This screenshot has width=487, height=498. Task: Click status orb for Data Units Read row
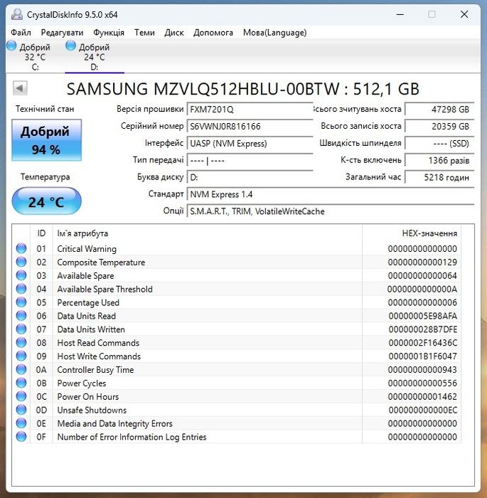pyautogui.click(x=21, y=316)
